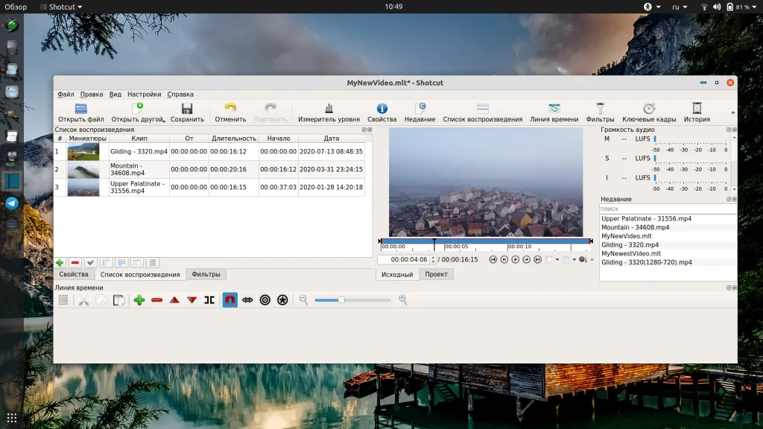
Task: Switch to the Проект tab under the player
Action: (x=436, y=275)
